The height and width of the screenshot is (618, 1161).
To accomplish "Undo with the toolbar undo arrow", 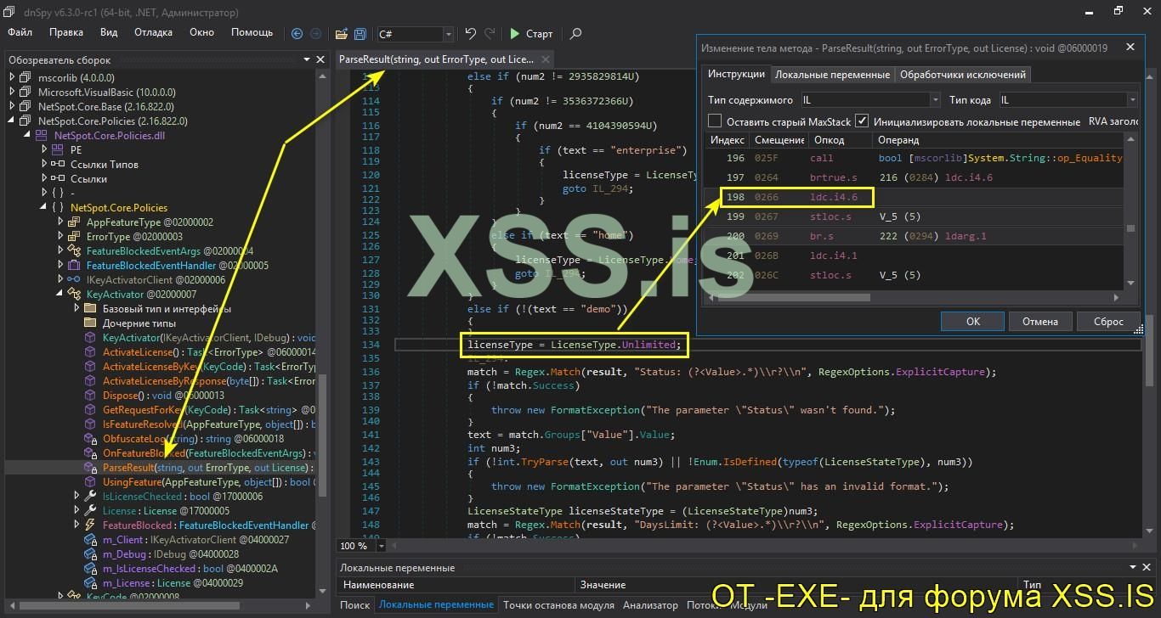I will click(471, 34).
